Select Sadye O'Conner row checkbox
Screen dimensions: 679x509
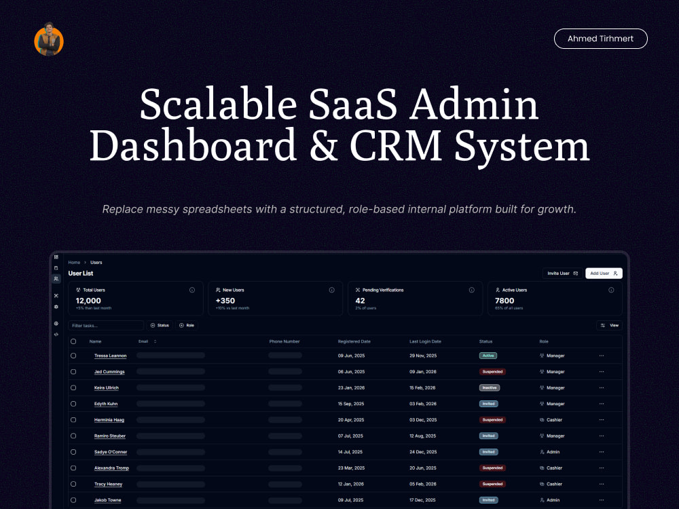point(73,452)
